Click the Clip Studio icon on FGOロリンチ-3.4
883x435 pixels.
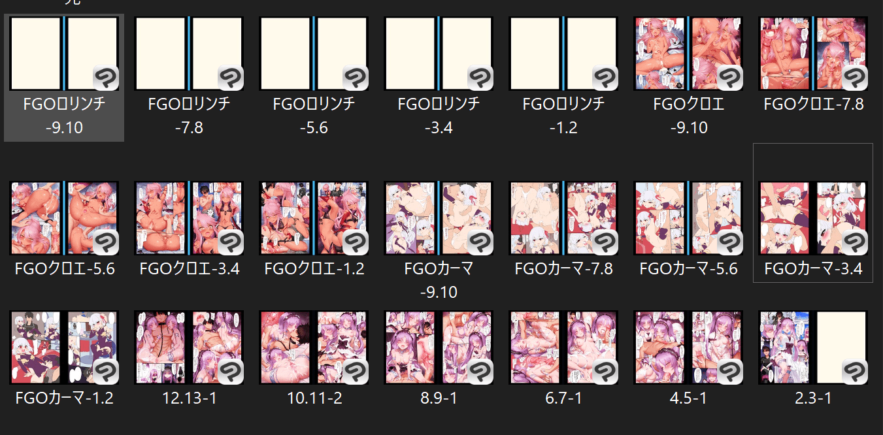[480, 78]
